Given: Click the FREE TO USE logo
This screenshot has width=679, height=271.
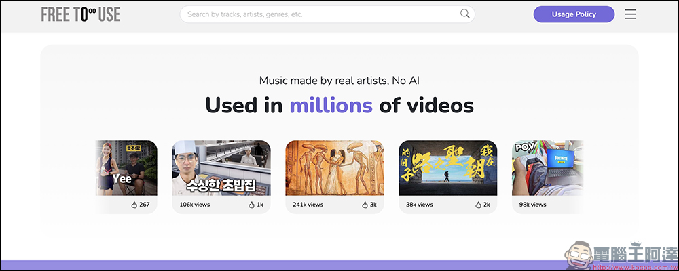Looking at the screenshot, I should pyautogui.click(x=81, y=14).
